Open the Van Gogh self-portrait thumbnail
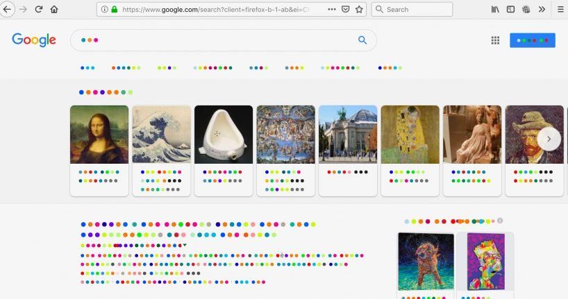 (534, 135)
